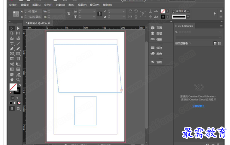Open the 编辑(E) menu

(25, 5)
